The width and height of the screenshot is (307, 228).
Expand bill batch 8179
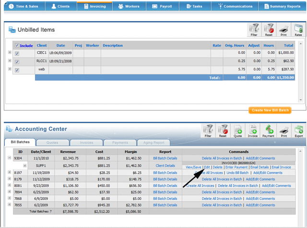pyautogui.click(x=9, y=179)
